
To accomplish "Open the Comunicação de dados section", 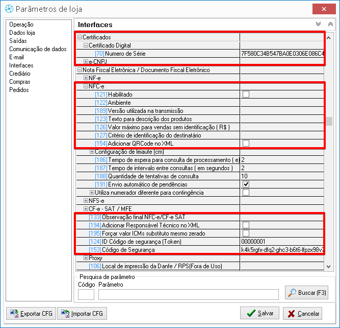I will (38, 49).
